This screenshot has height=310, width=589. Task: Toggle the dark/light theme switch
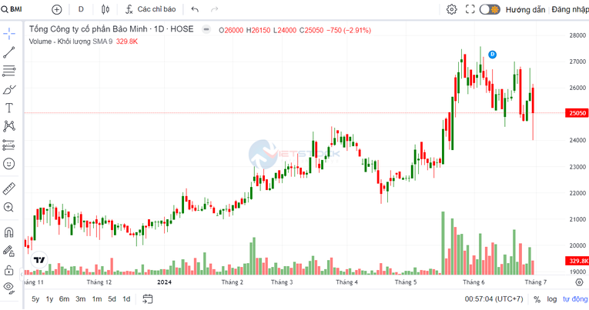point(490,9)
